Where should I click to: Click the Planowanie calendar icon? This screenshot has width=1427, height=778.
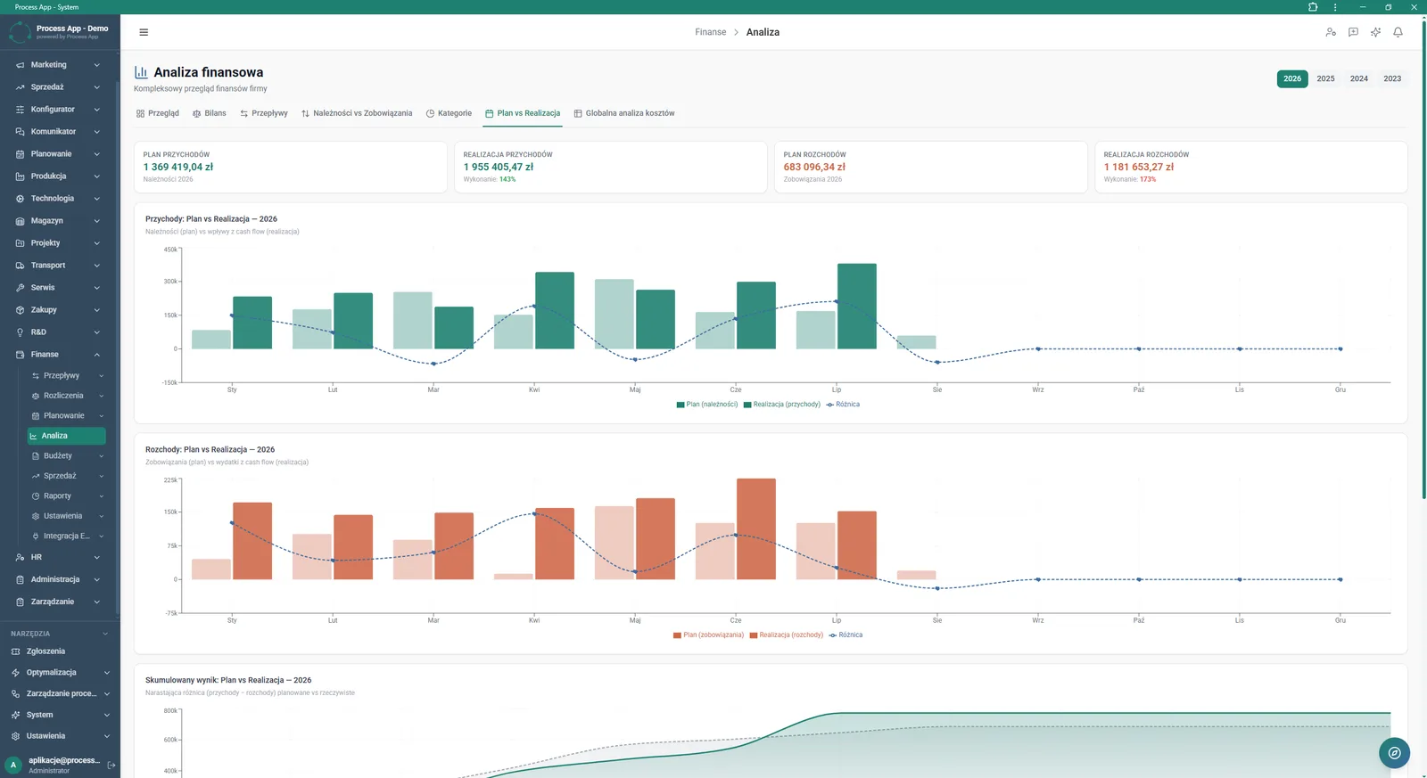pyautogui.click(x=20, y=154)
